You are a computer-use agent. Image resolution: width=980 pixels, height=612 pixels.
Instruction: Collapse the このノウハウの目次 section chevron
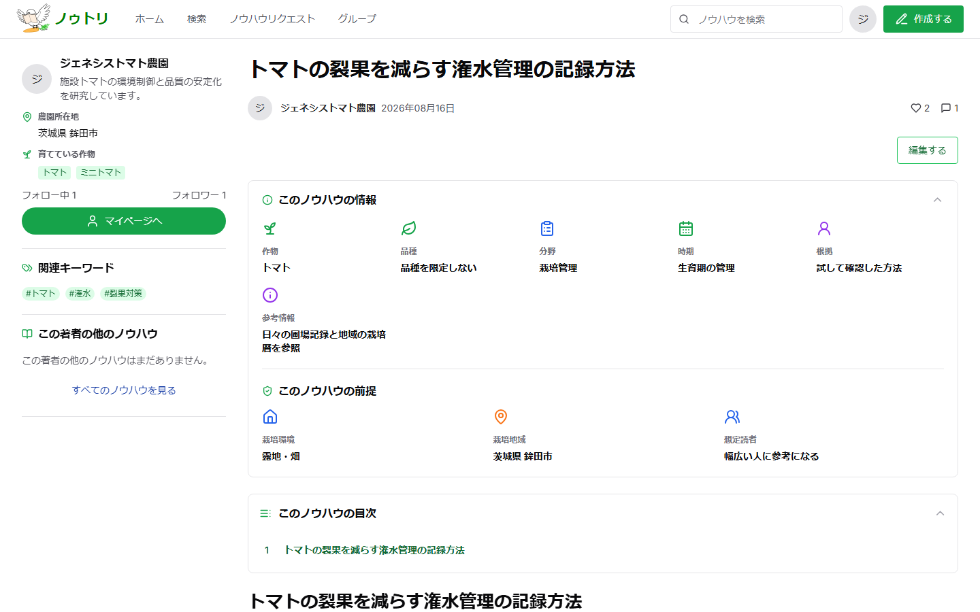[940, 513]
